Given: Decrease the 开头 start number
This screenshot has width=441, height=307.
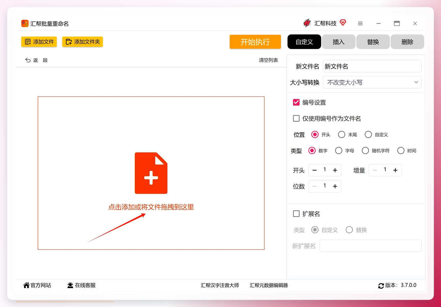Looking at the screenshot, I should (314, 170).
